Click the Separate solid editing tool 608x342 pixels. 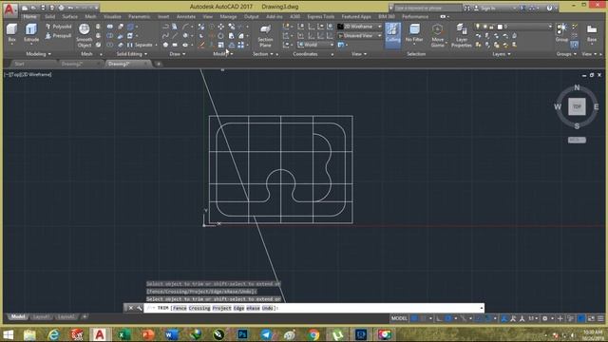click(140, 45)
